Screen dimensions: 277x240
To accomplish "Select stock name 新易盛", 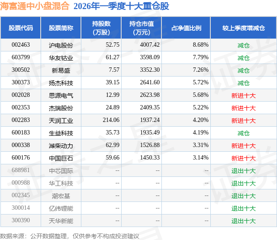I will tap(61, 70).
